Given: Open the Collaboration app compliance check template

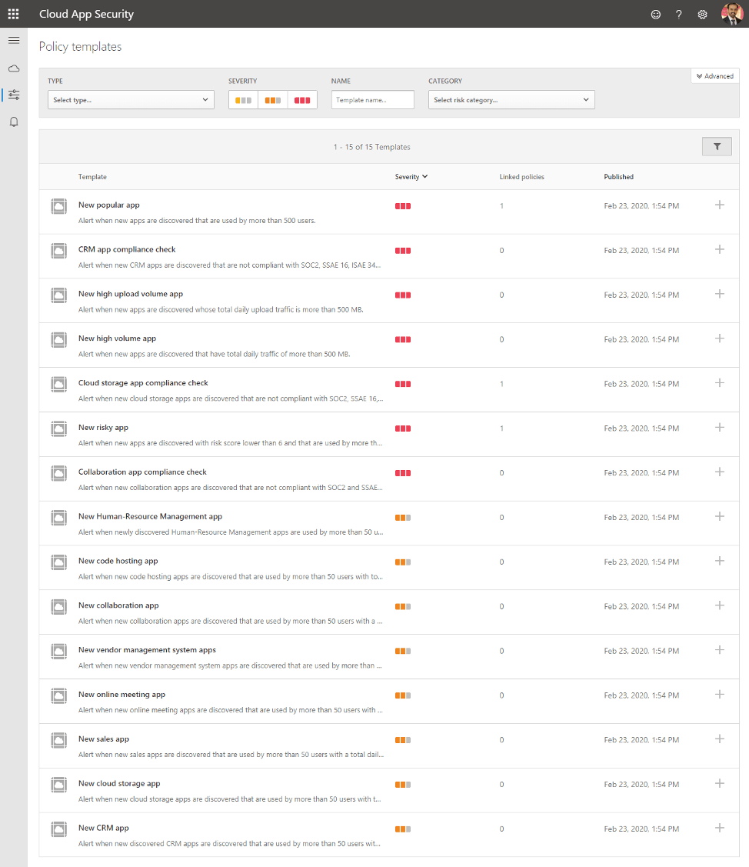Looking at the screenshot, I should pyautogui.click(x=142, y=472).
